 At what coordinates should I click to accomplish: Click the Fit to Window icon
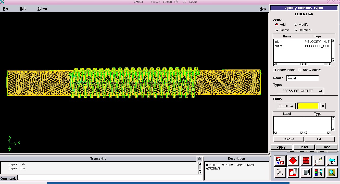click(x=280, y=161)
